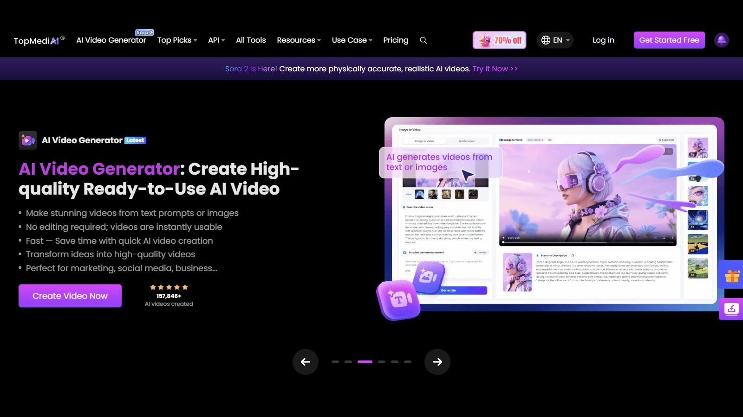Open All Tools page
The image size is (743, 417).
(251, 40)
